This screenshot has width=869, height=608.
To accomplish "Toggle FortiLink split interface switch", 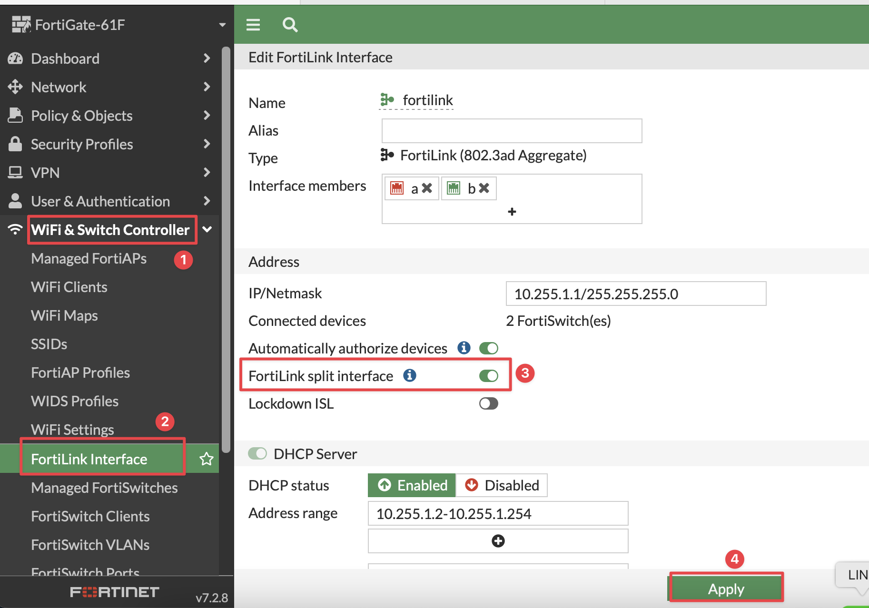I will pos(489,376).
